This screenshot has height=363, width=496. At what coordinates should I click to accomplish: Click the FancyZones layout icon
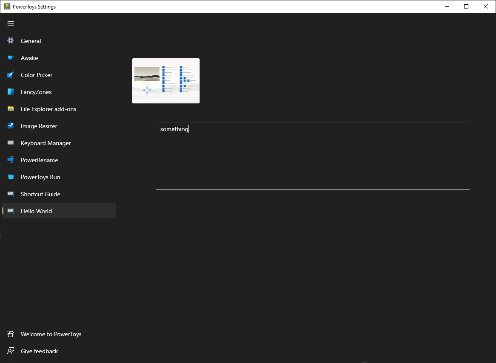(x=11, y=92)
